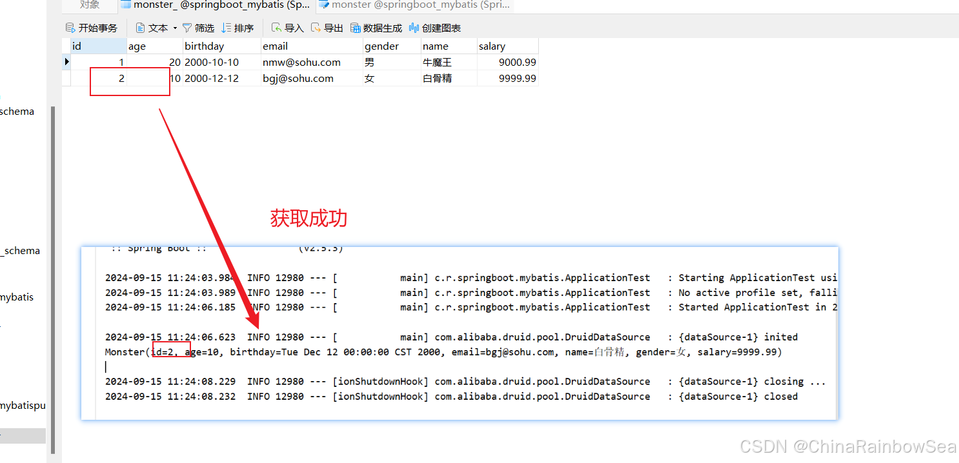Click the 文本 (Text) view icon

click(x=141, y=28)
